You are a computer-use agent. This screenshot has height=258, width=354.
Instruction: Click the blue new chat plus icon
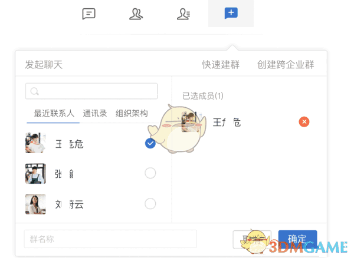[231, 13]
